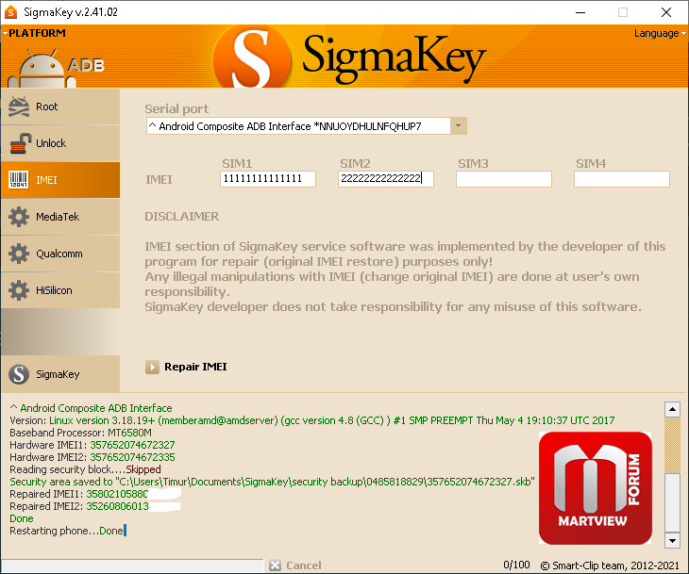Image resolution: width=689 pixels, height=574 pixels.
Task: Click the HiSilicon gear icon
Action: [x=19, y=290]
